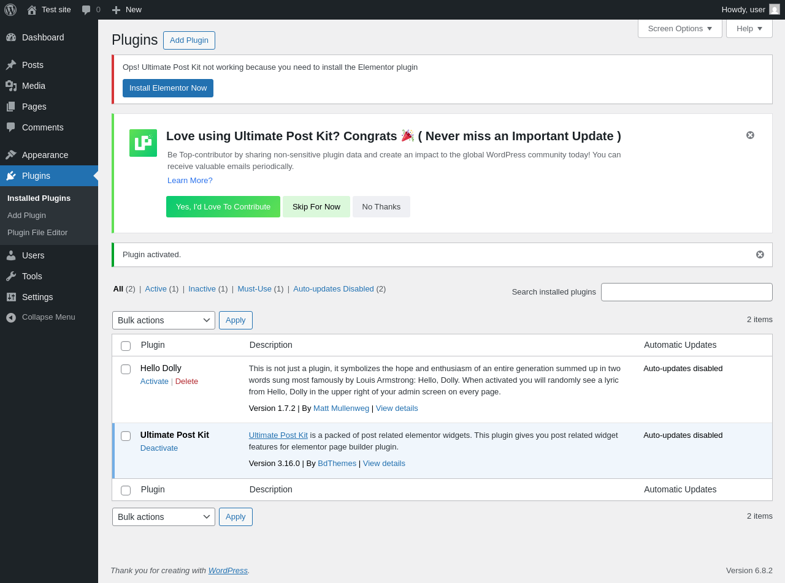The image size is (785, 583).
Task: Focus the Search installed plugins field
Action: coord(687,292)
